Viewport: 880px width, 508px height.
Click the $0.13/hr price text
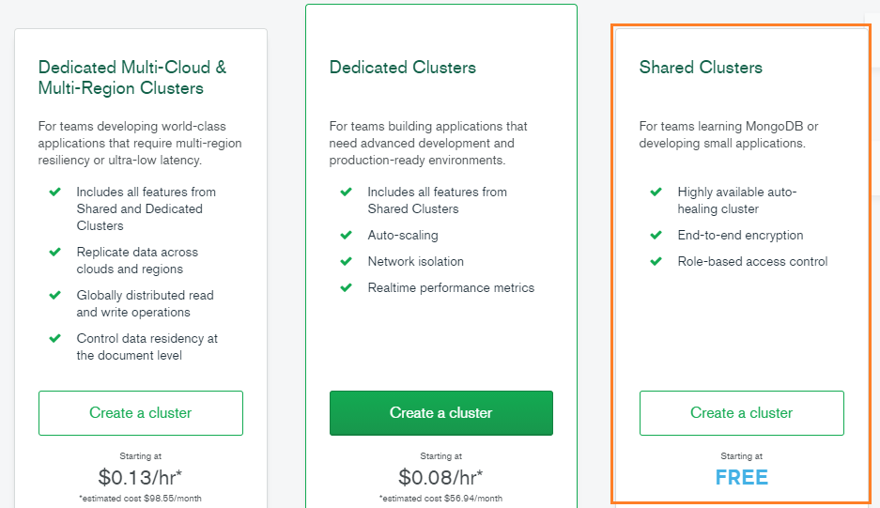[140, 477]
